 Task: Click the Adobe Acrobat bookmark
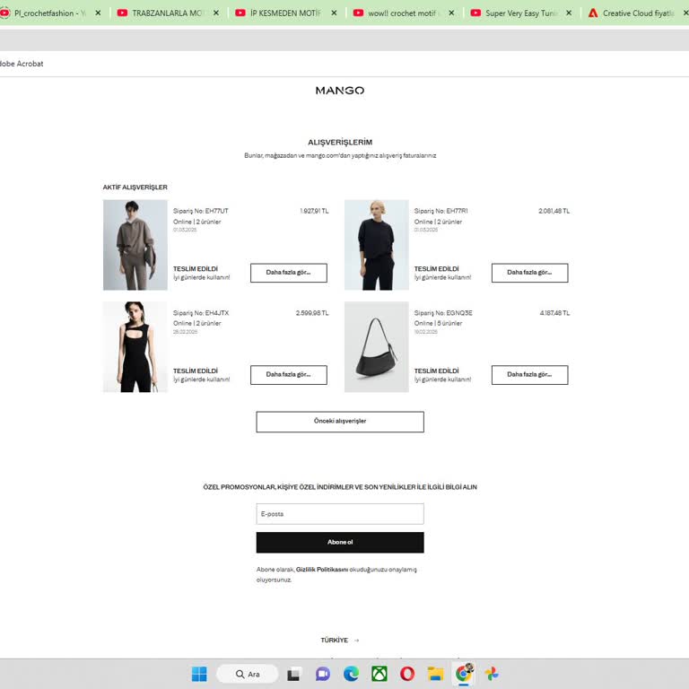tap(22, 64)
